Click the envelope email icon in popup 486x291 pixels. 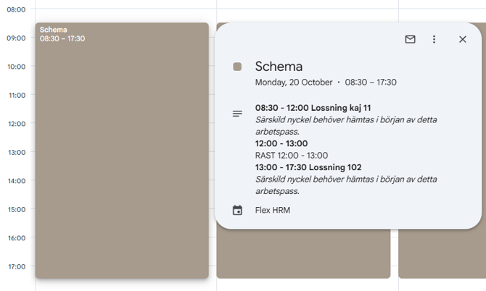[x=410, y=39]
